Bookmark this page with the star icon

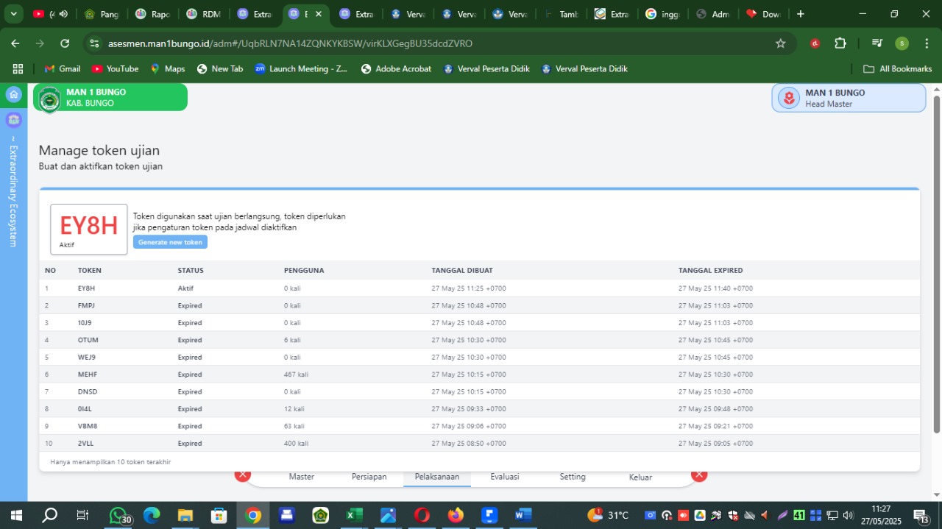(x=780, y=43)
